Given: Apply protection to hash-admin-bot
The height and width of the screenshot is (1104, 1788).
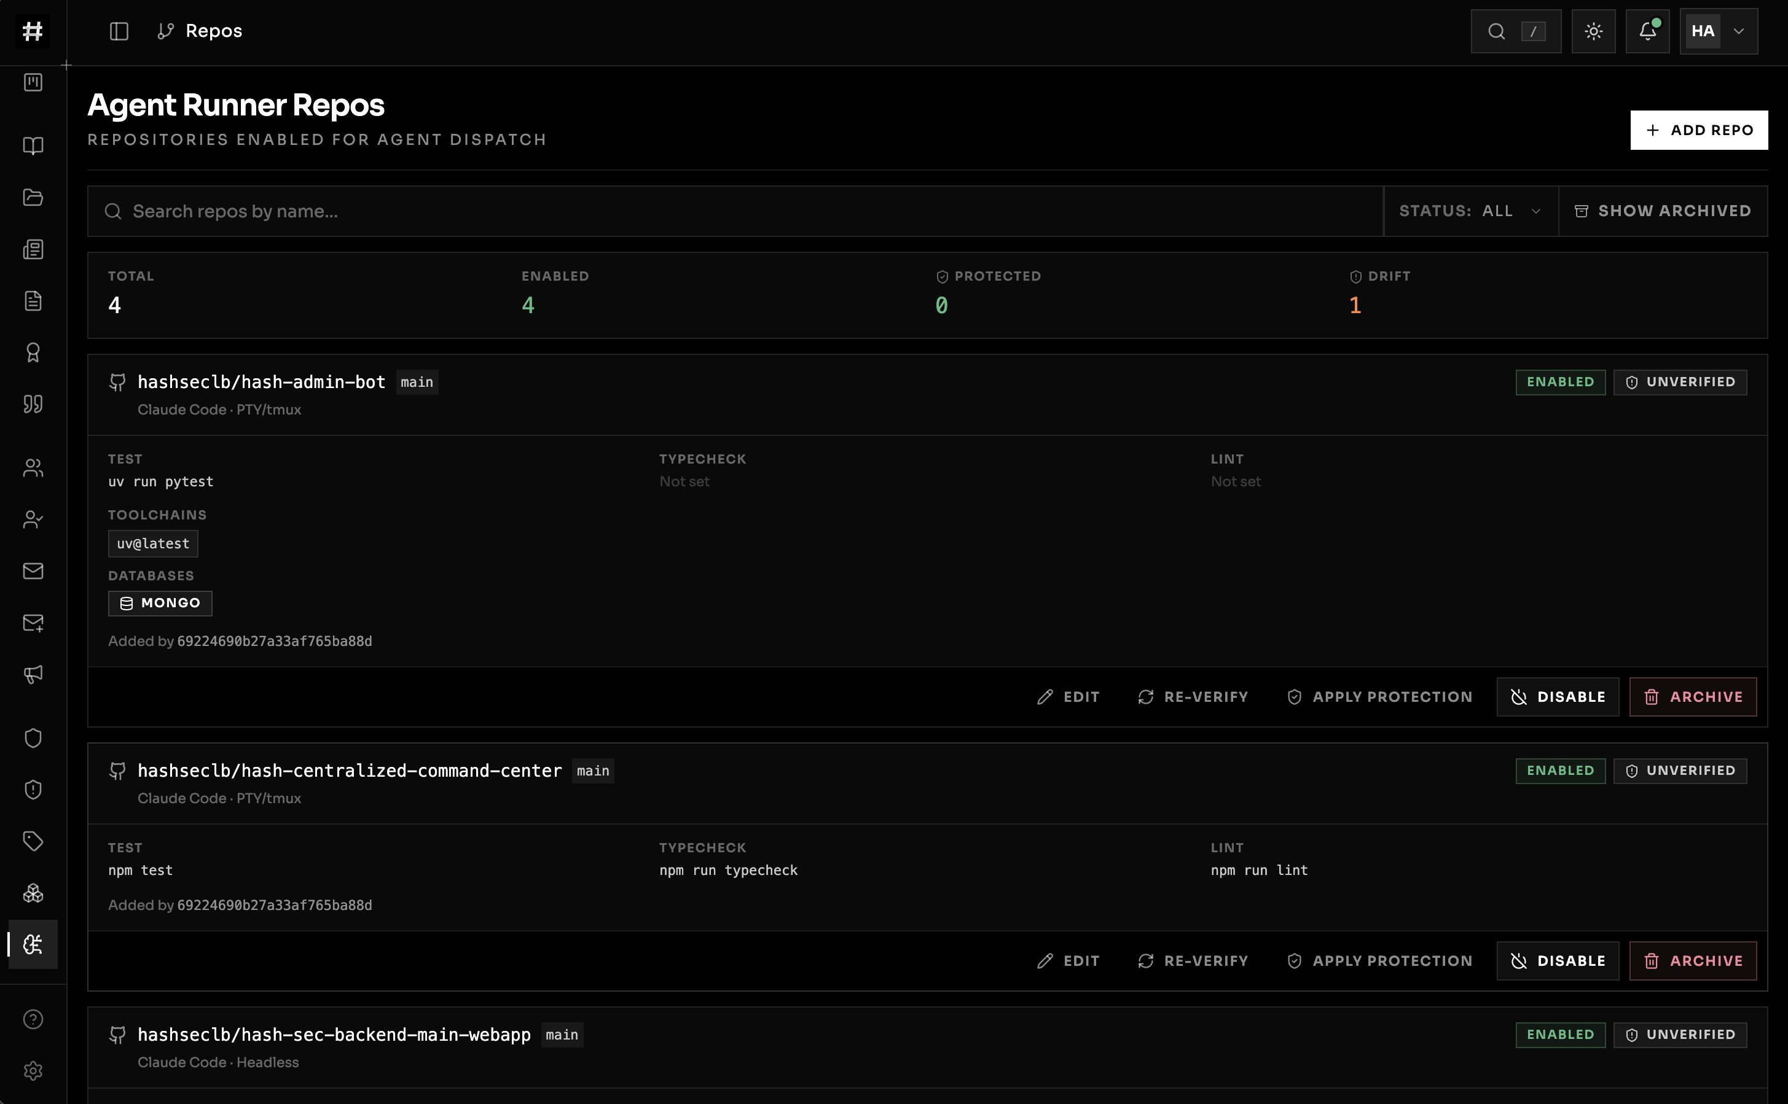Looking at the screenshot, I should tap(1379, 698).
